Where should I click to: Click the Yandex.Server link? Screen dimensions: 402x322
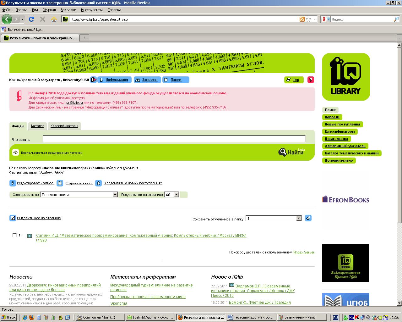[x=304, y=252]
